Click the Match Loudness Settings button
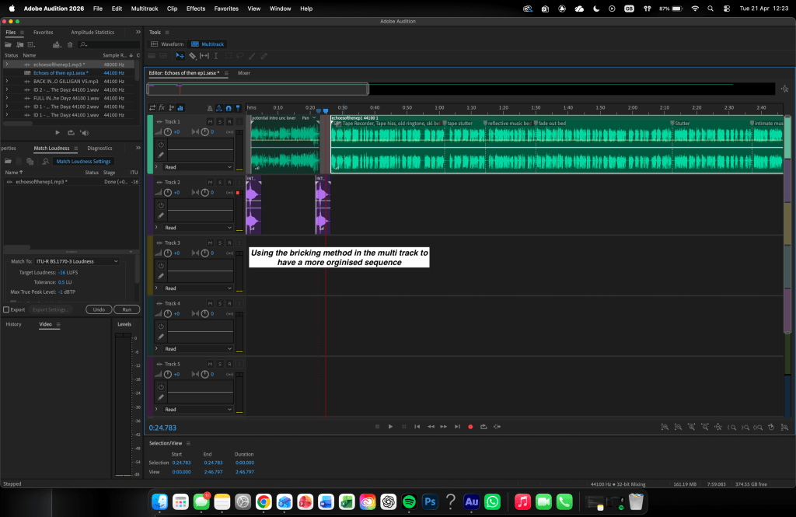 pyautogui.click(x=83, y=162)
